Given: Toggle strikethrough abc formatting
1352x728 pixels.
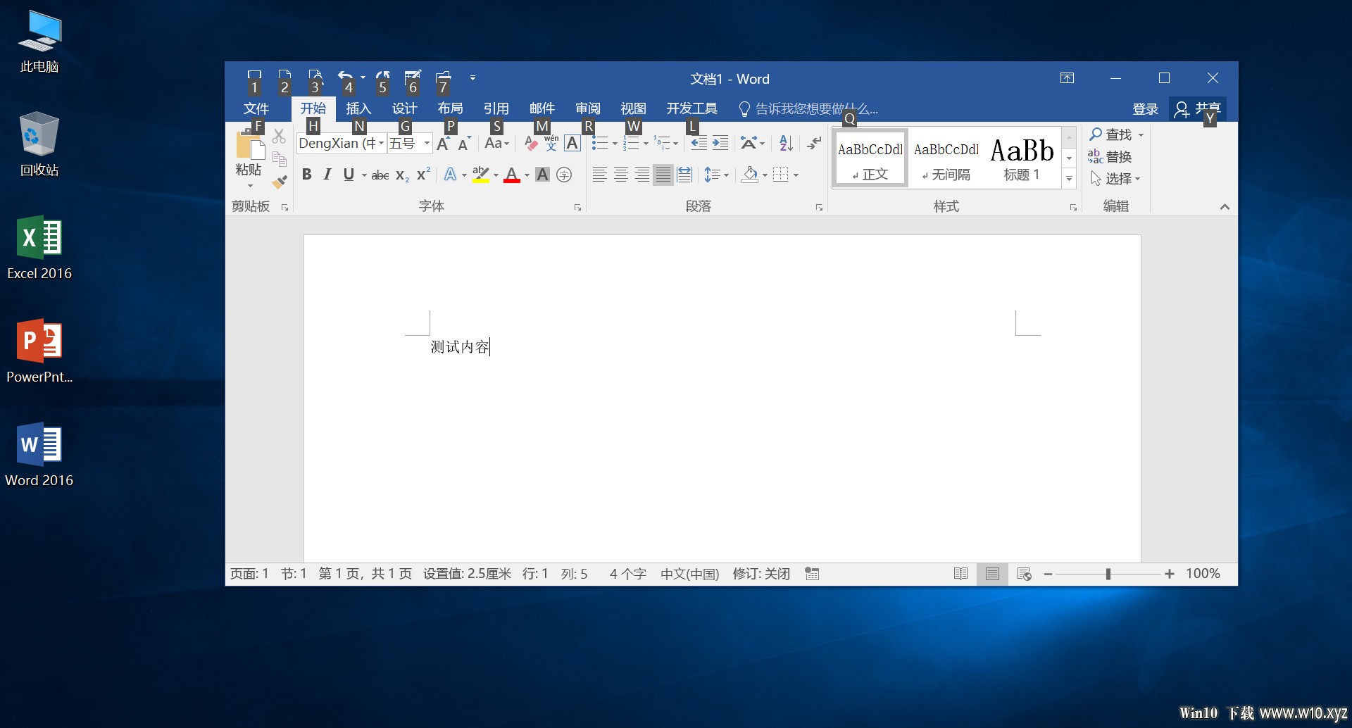Looking at the screenshot, I should point(380,175).
